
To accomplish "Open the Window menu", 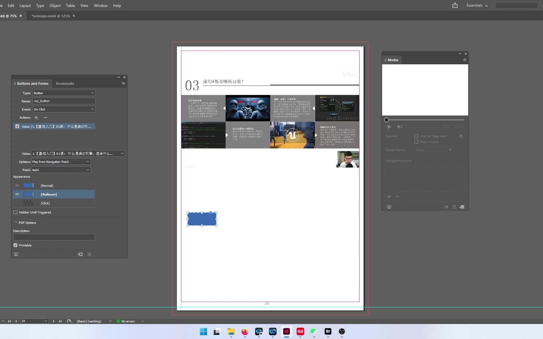I will [x=101, y=5].
